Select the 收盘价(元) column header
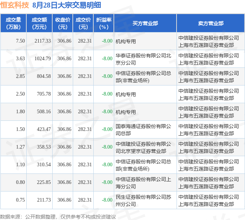The height and width of the screenshot is (220, 245). tap(63, 23)
